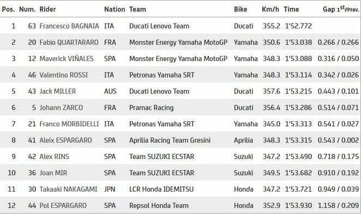Select Franco MORBIDELLI's row name
This screenshot has height=214, width=361.
point(69,124)
